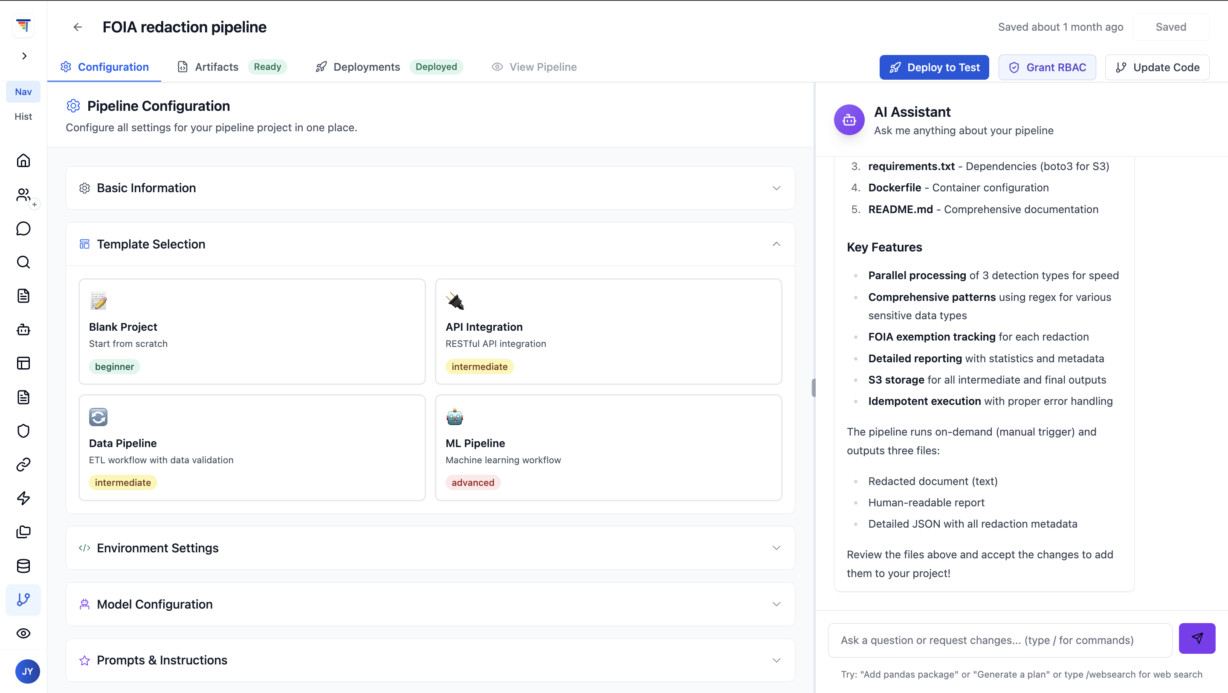Open the chat bubble icon in sidebar
Image resolution: width=1228 pixels, height=693 pixels.
tap(23, 228)
